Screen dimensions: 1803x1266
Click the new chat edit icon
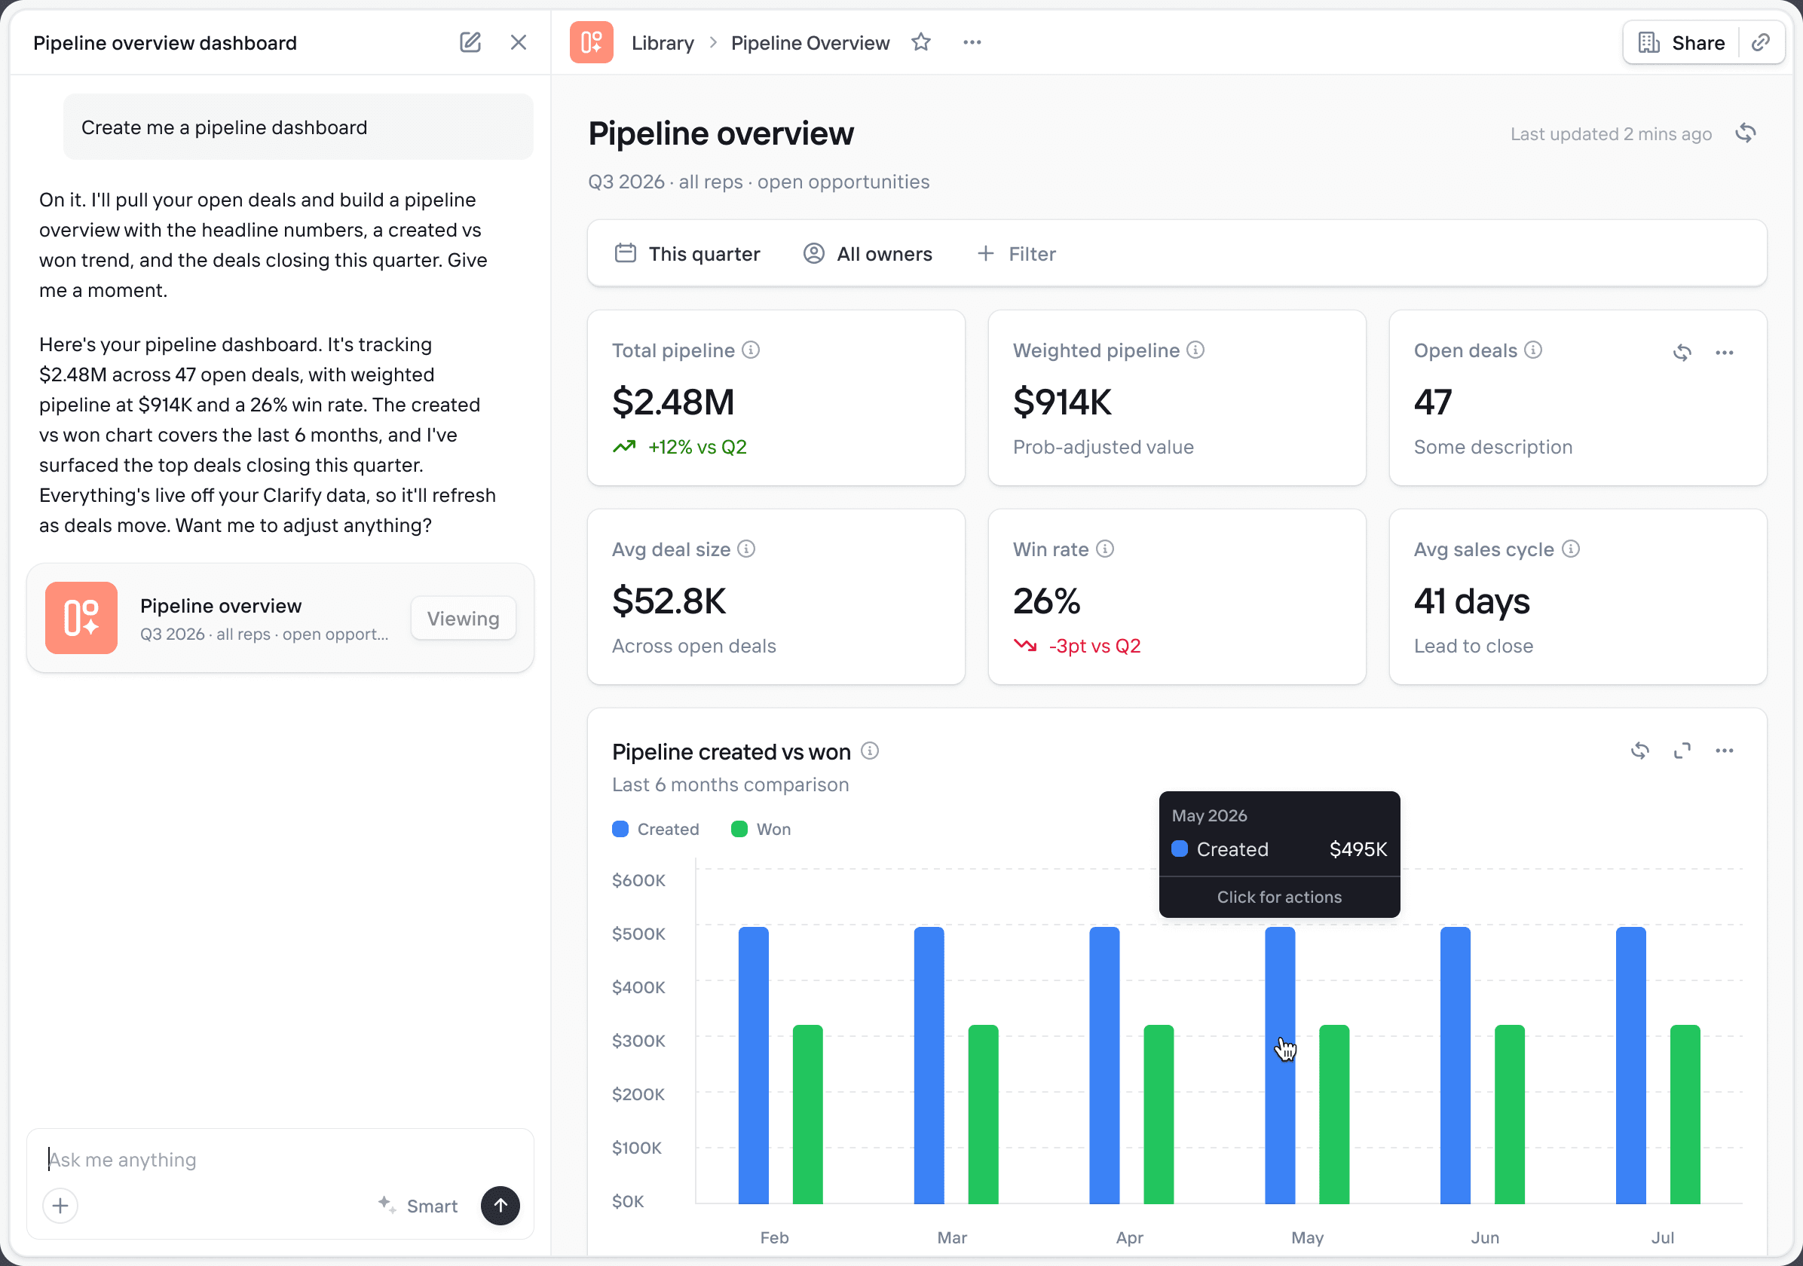click(x=470, y=42)
